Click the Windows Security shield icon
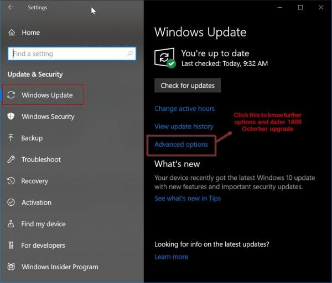This screenshot has width=332, height=283. pyautogui.click(x=11, y=116)
